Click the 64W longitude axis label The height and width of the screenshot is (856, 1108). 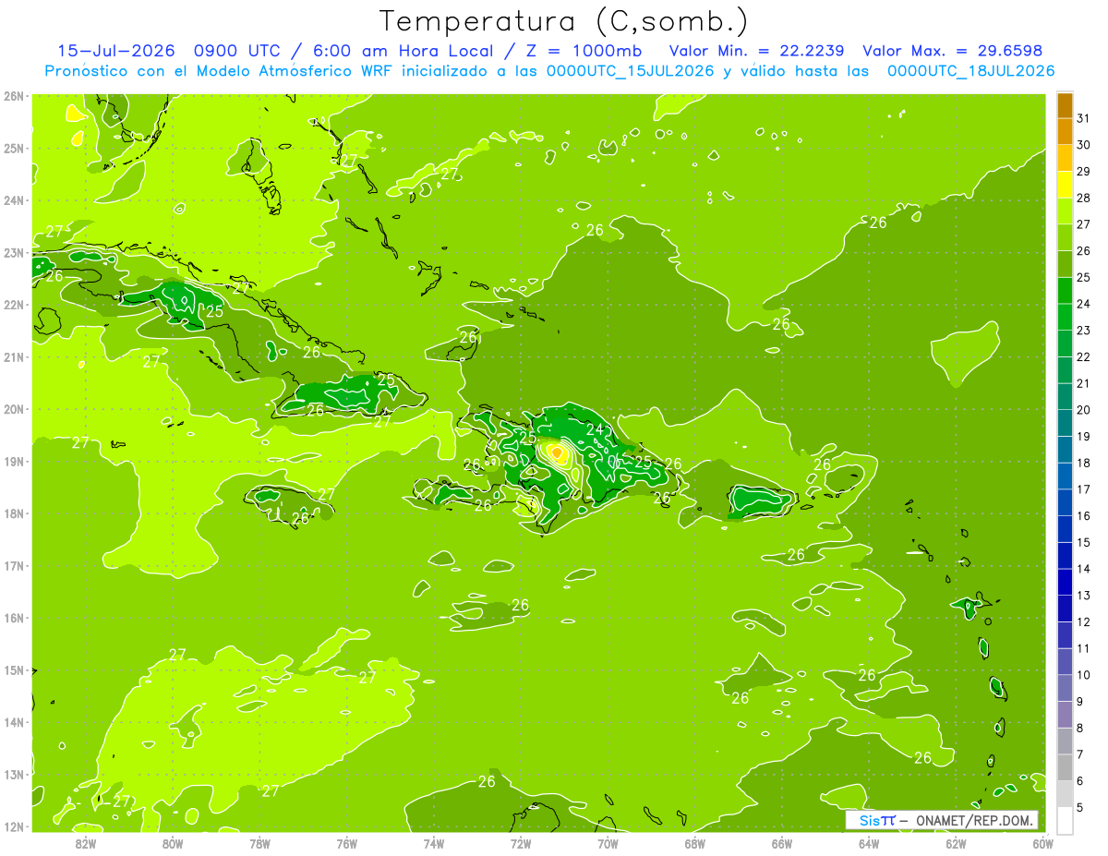click(x=869, y=843)
